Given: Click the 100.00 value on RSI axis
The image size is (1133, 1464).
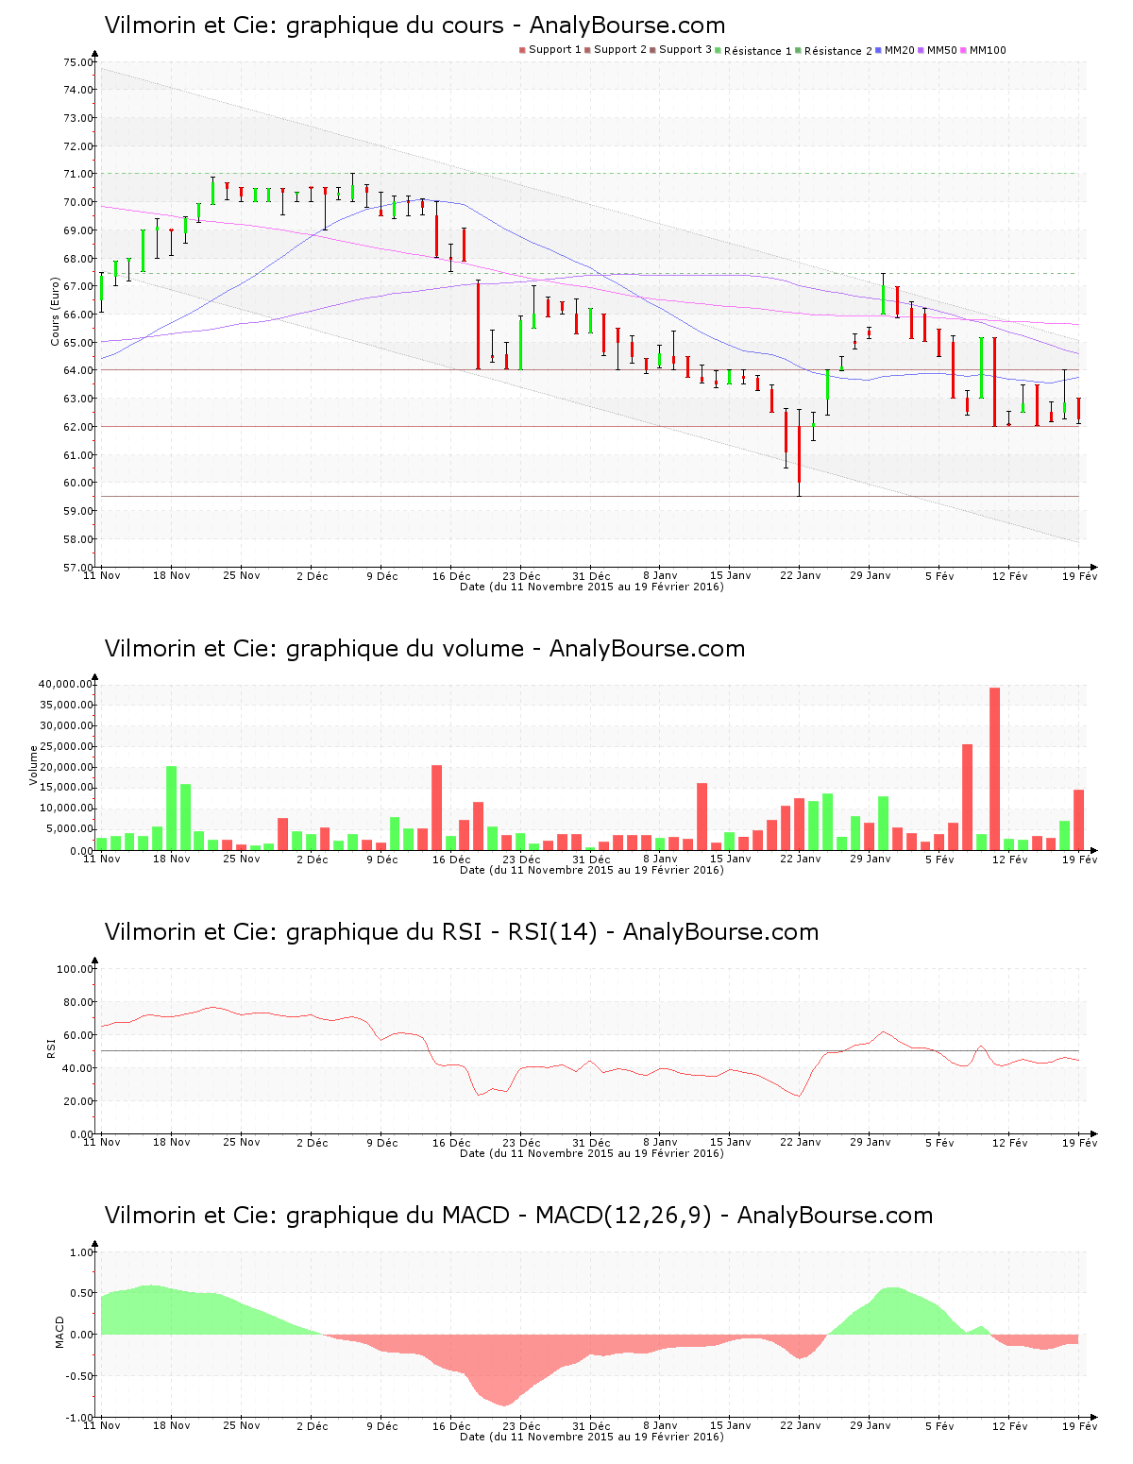Looking at the screenshot, I should pos(76,969).
